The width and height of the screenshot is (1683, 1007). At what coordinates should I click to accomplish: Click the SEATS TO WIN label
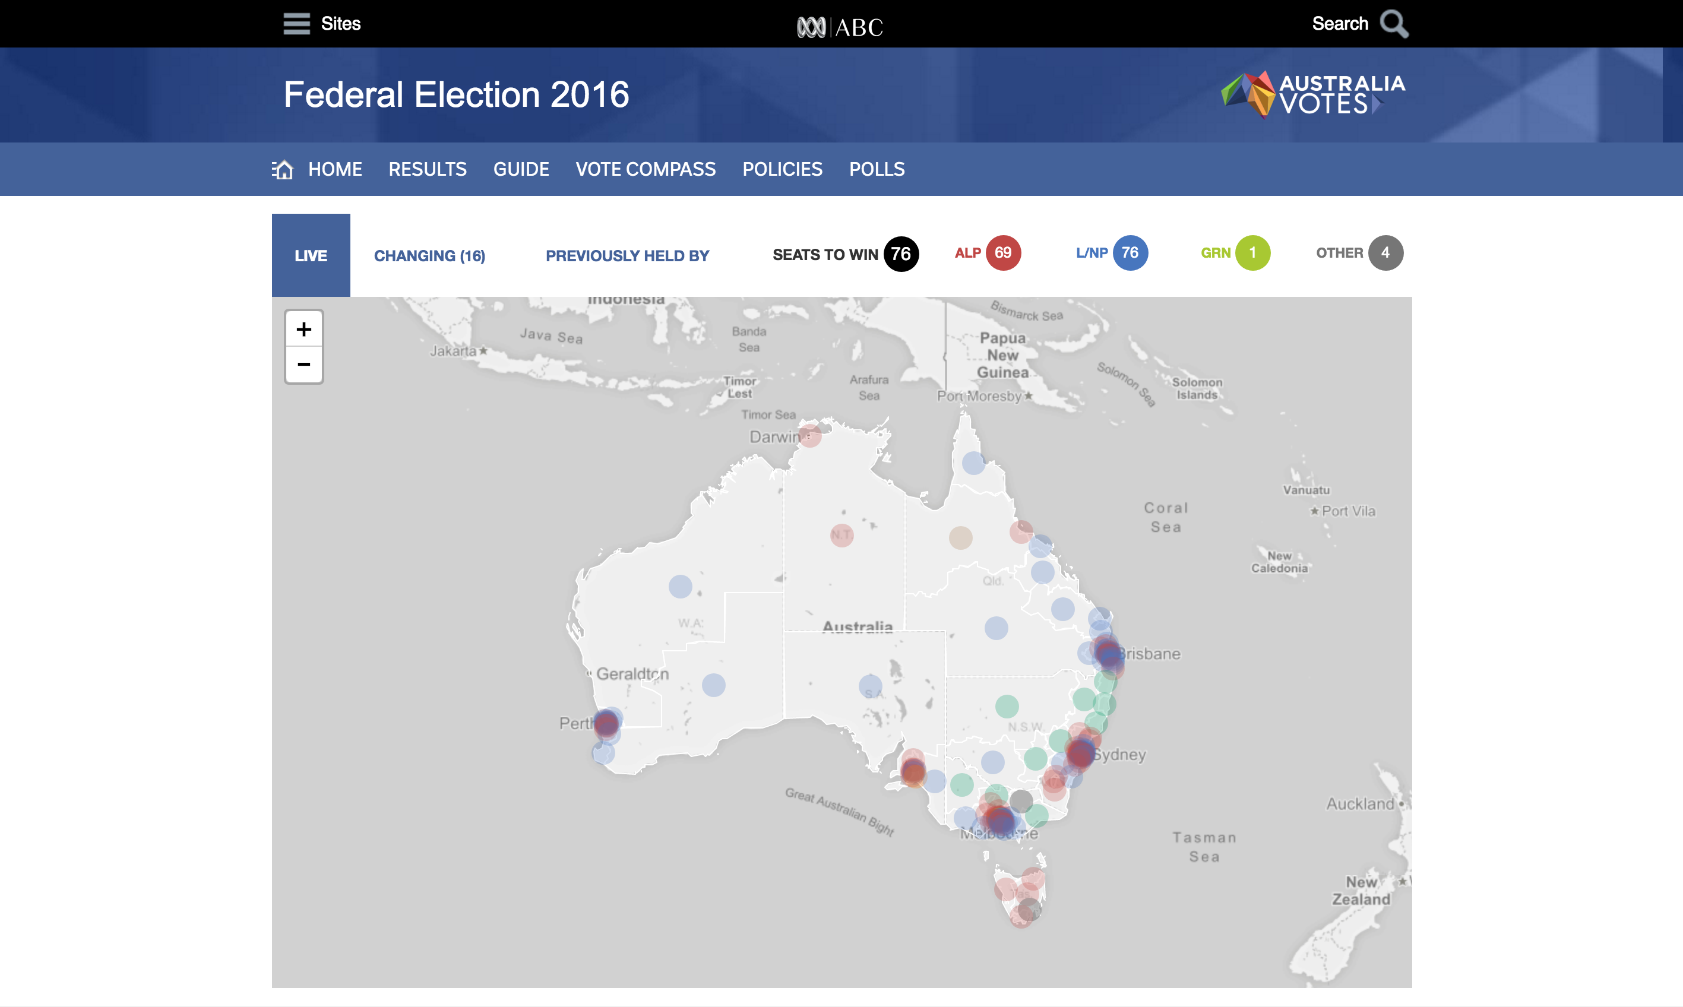(x=825, y=255)
